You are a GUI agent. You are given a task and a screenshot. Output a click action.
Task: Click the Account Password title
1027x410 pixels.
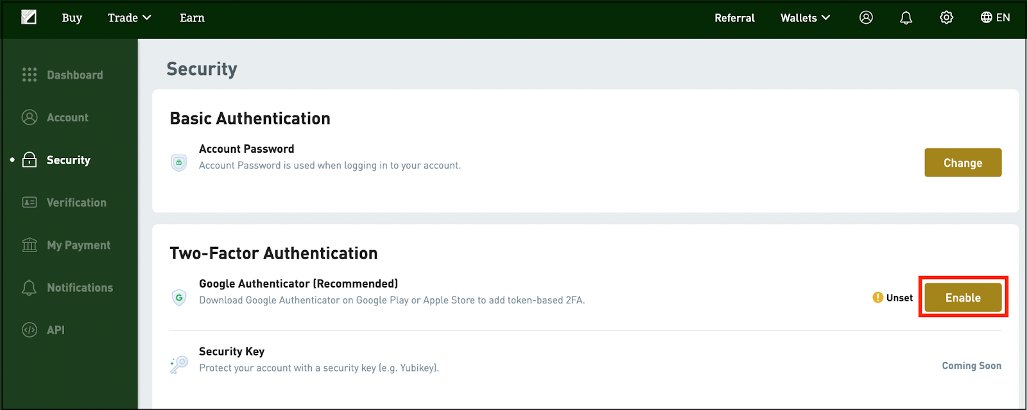[x=246, y=149]
